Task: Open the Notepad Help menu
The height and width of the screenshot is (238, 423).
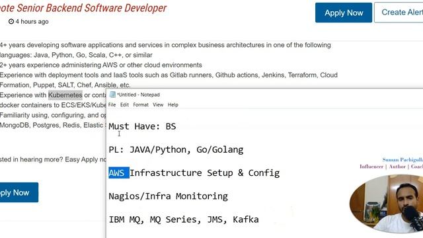Action: (173, 104)
